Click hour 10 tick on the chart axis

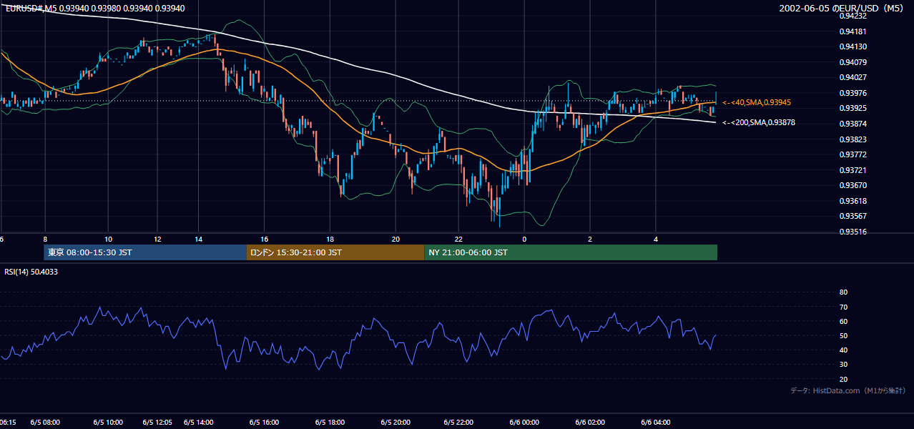coord(108,239)
